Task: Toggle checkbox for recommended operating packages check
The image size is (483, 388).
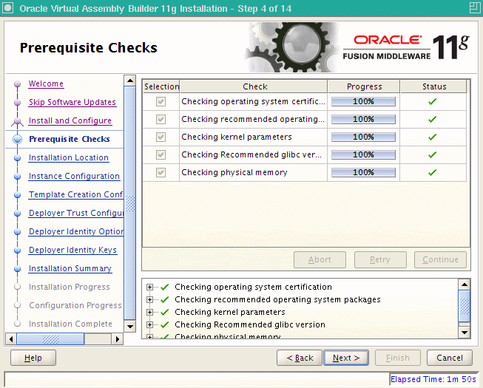Action: [x=161, y=119]
